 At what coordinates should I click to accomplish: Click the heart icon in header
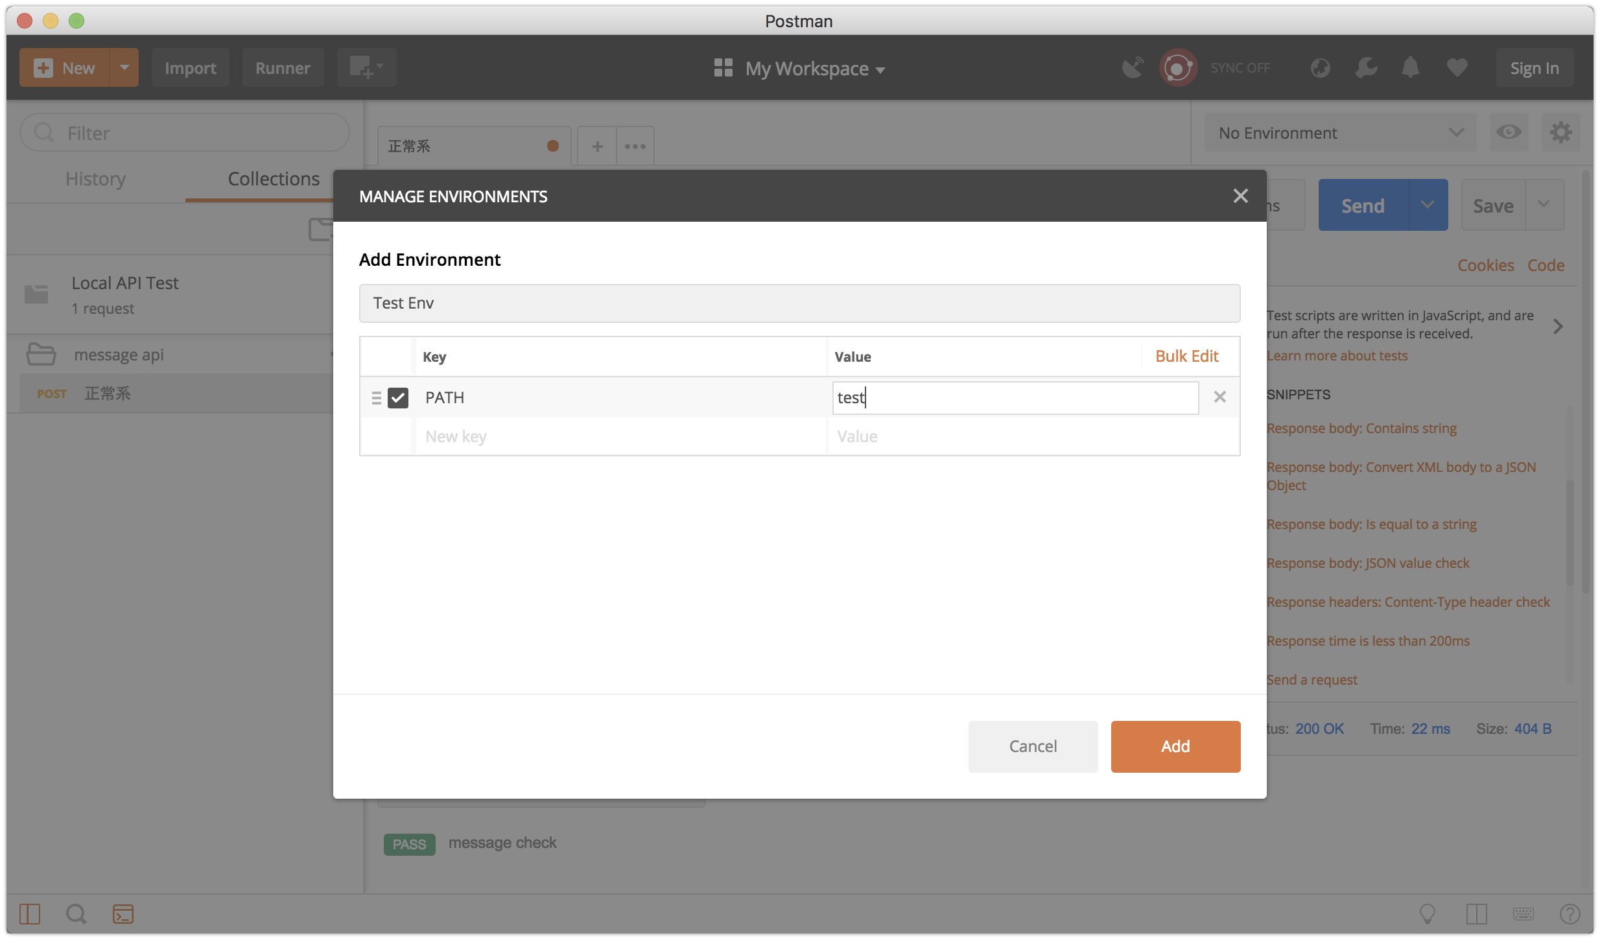(1457, 67)
